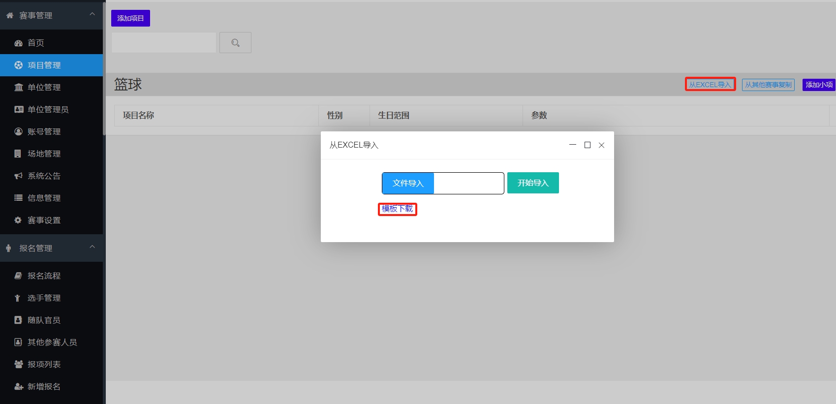Collapse the 报名管理 sidebar section

(x=92, y=248)
